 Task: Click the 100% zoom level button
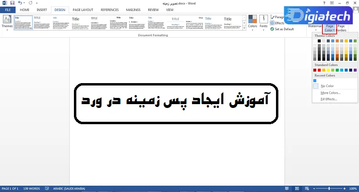pyautogui.click(x=353, y=189)
